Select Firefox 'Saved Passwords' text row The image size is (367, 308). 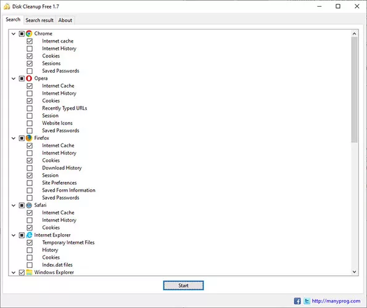pyautogui.click(x=60, y=198)
